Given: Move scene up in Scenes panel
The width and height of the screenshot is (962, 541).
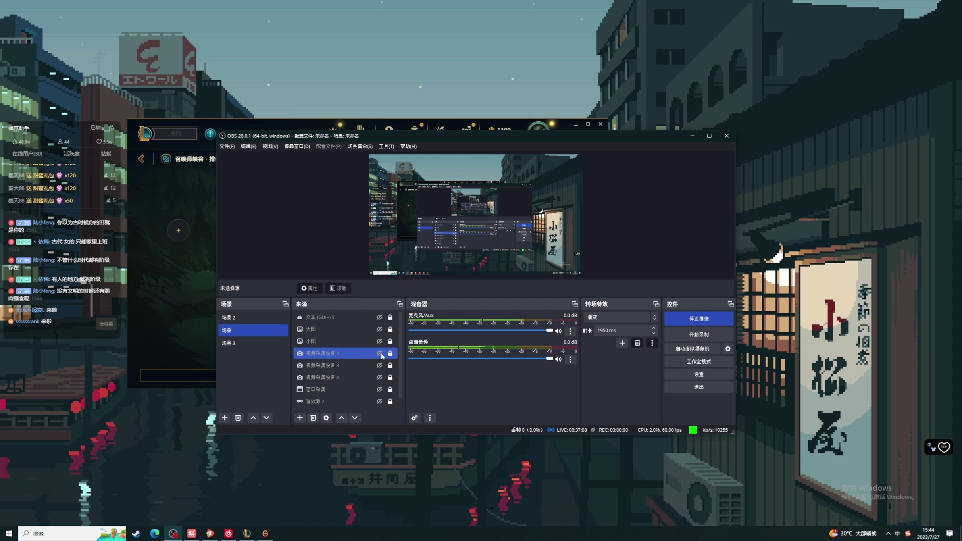Looking at the screenshot, I should point(254,418).
